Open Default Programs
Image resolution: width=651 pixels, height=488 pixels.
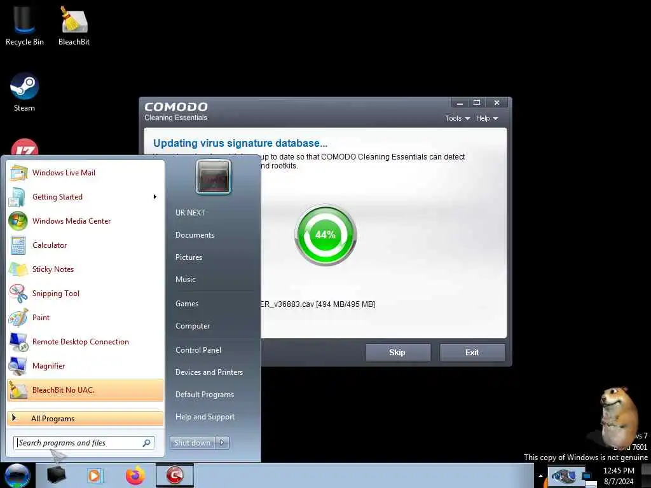coord(205,394)
